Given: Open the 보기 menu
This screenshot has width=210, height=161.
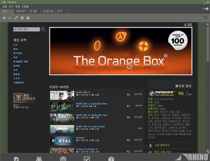Looking at the screenshot, I should 11,6.
